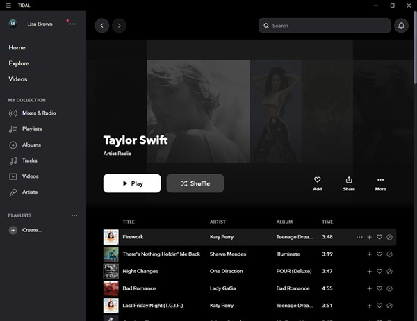Viewport: 417px width, 321px height.
Task: Add Firework to playlist with plus icon
Action: coord(369,237)
